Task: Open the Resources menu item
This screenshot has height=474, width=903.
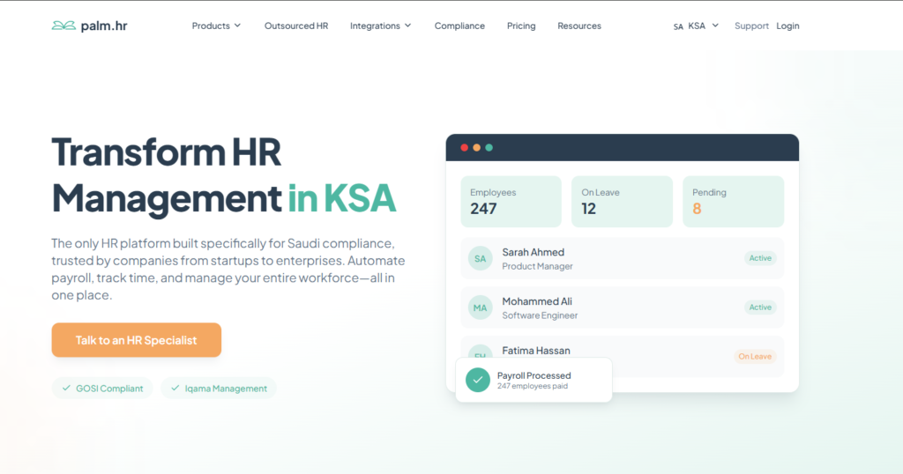Action: point(579,26)
